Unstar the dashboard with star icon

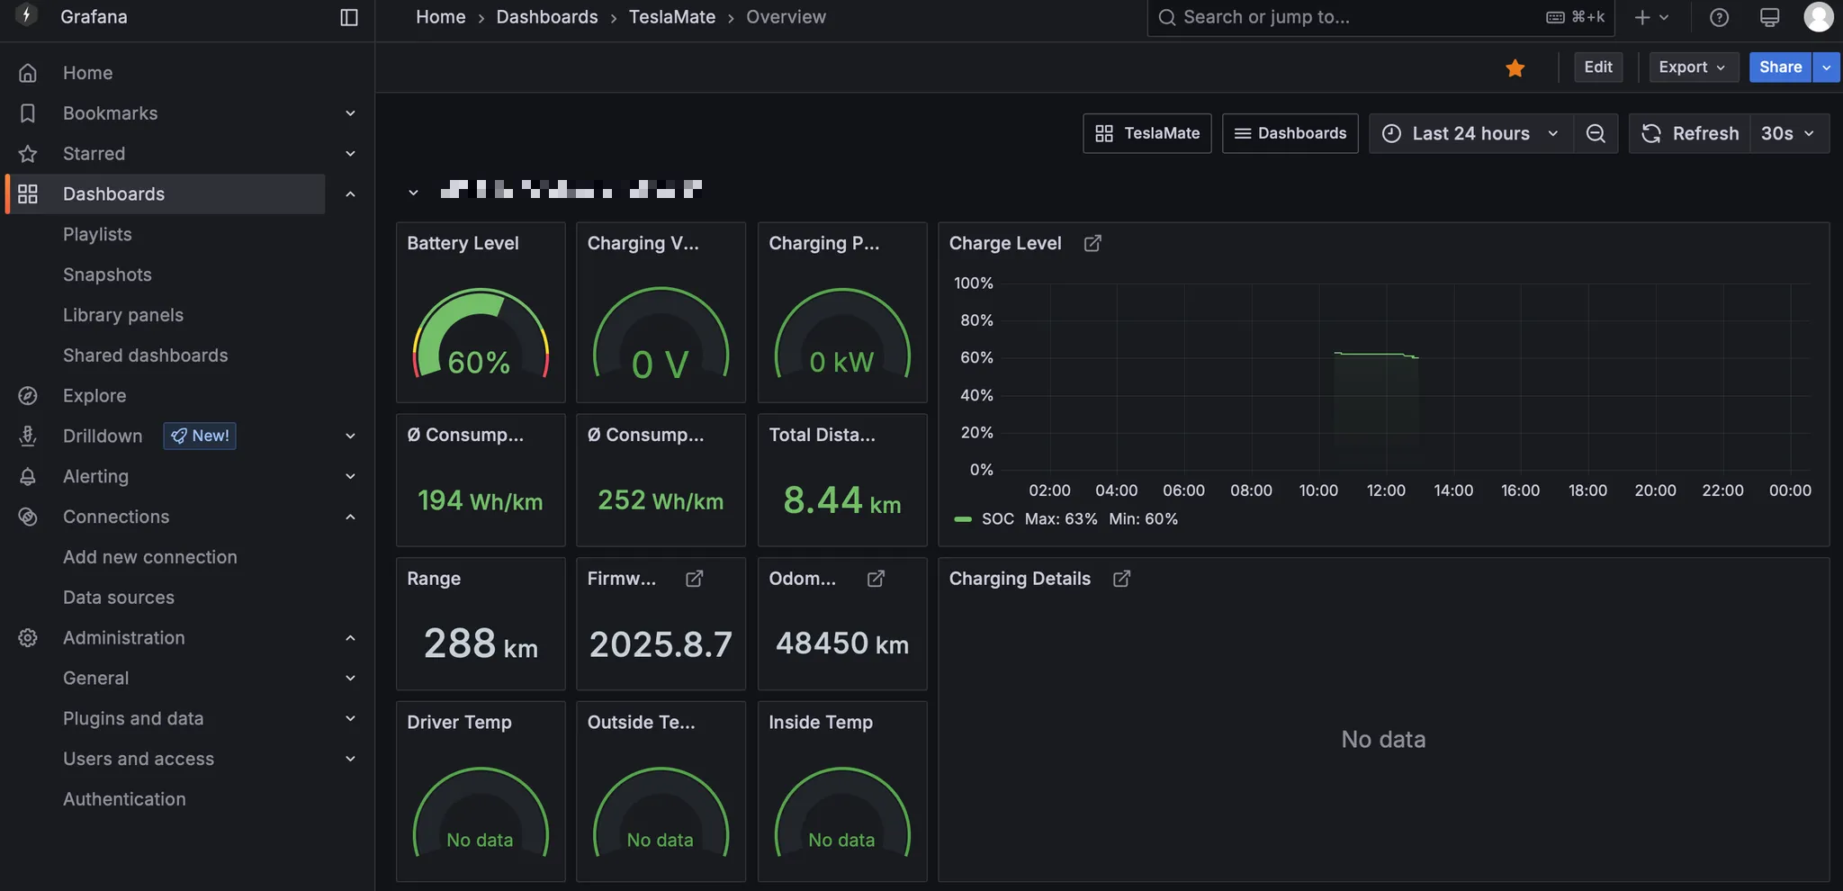[1515, 67]
